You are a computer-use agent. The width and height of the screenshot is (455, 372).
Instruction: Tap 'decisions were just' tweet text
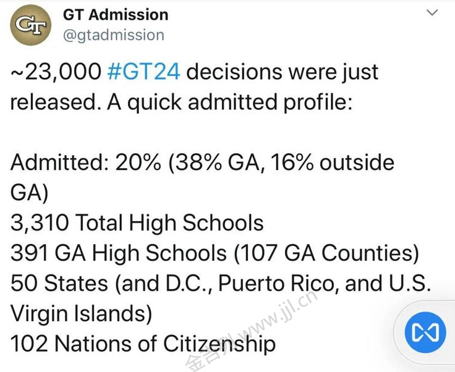tap(283, 72)
